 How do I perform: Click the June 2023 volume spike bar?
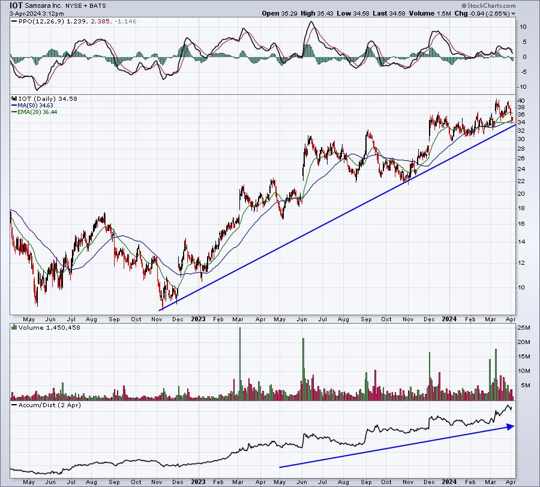[304, 369]
